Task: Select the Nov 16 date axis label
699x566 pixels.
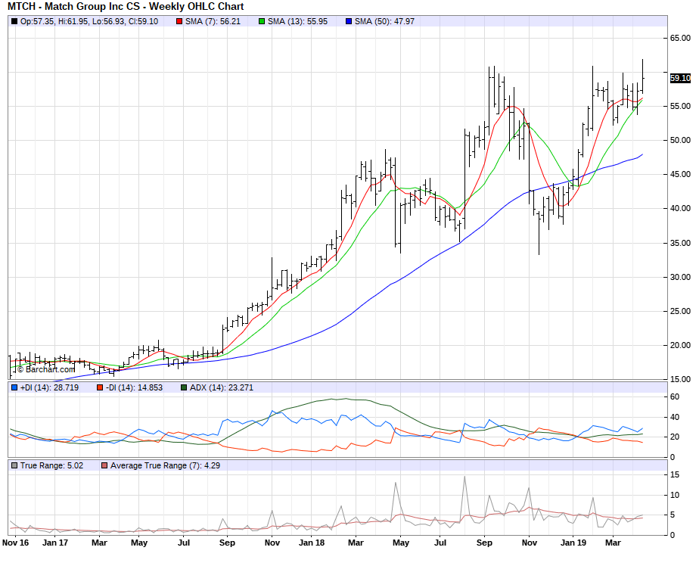Action: tap(16, 543)
